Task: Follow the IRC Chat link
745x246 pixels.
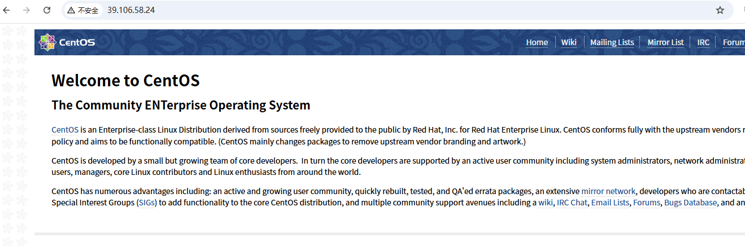Action: pos(572,203)
